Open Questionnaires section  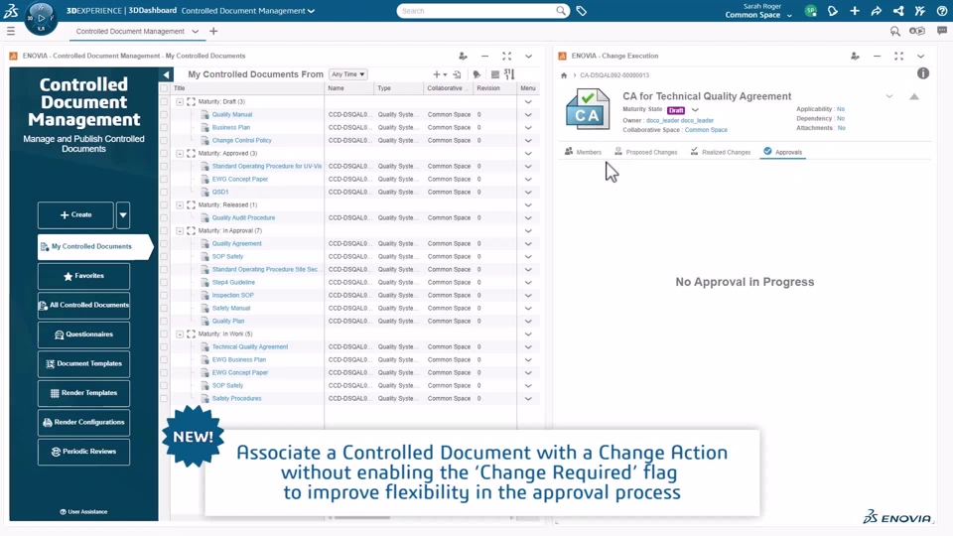click(x=83, y=335)
